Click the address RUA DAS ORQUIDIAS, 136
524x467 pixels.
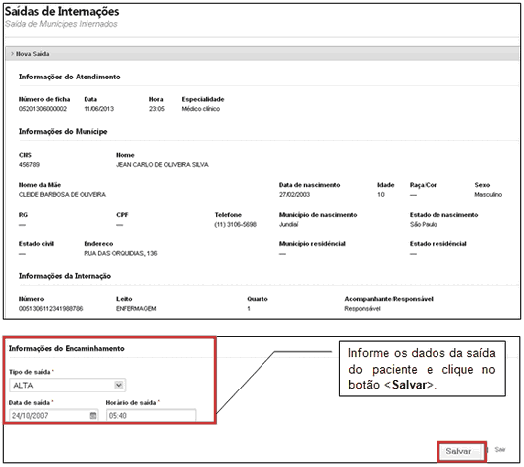[x=120, y=254]
